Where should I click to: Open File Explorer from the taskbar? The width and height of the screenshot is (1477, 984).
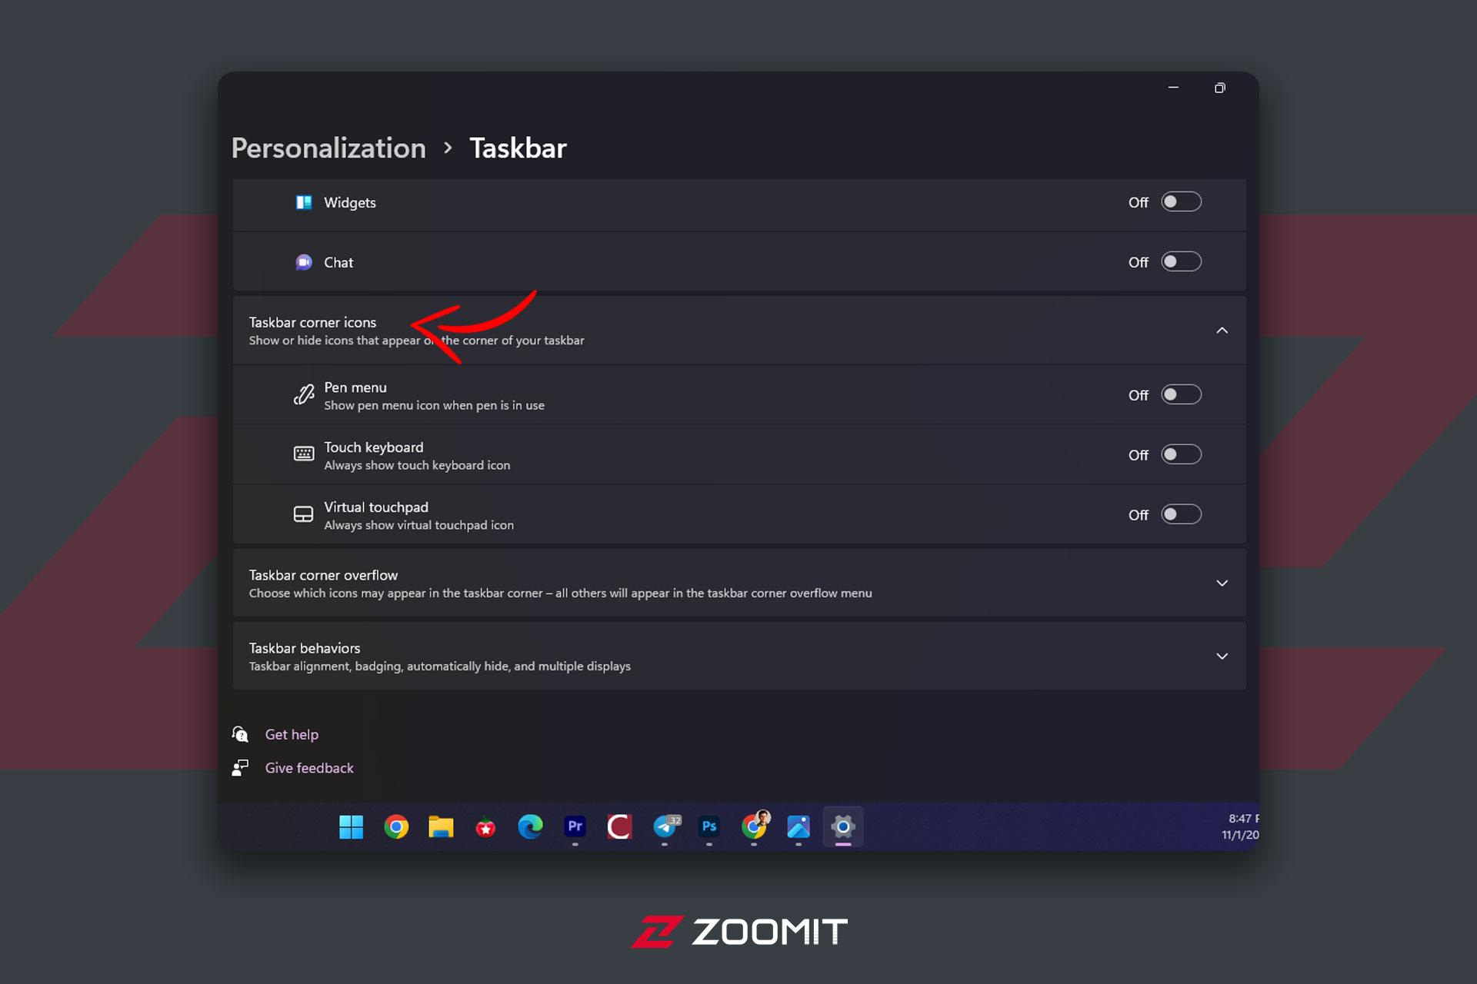click(x=441, y=827)
